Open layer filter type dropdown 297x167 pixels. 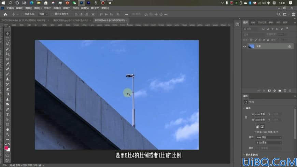click(251, 29)
